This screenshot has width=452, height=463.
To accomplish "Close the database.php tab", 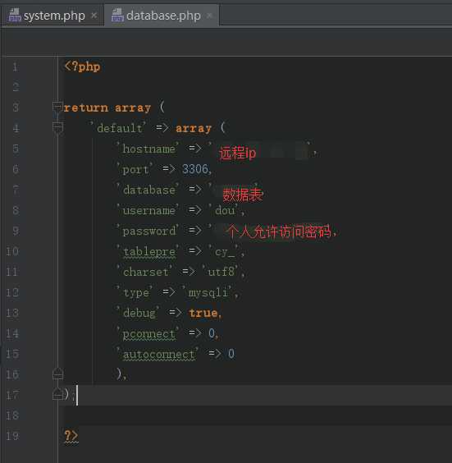I will [209, 15].
